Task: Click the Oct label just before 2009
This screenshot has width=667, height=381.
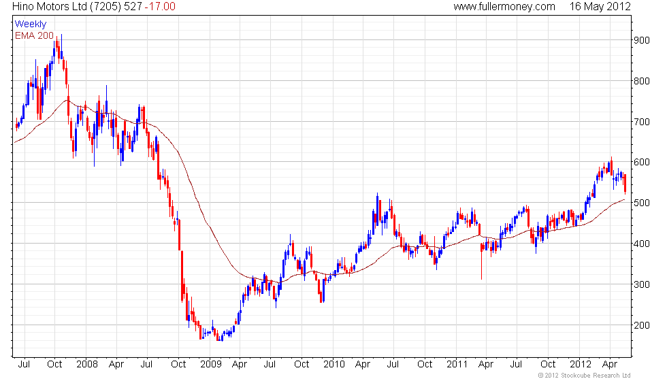Action: tap(178, 365)
